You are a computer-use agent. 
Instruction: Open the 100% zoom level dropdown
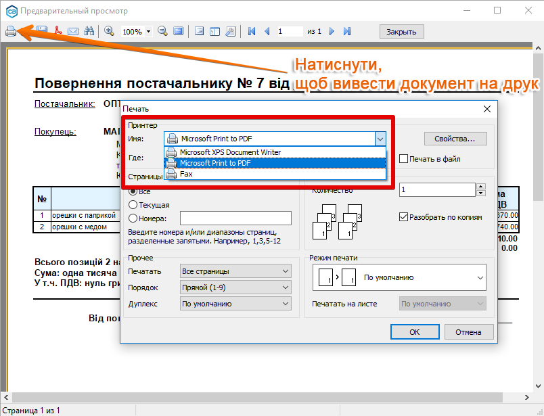(148, 32)
